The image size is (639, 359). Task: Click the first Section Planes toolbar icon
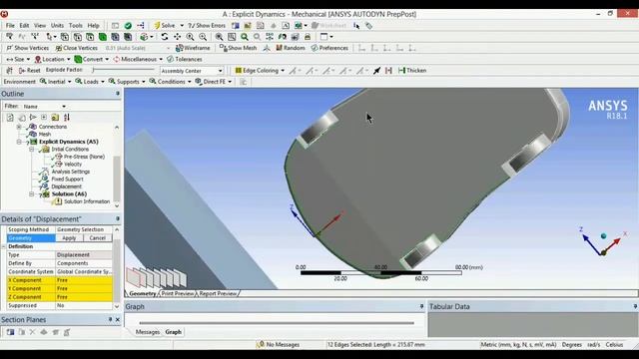[10, 332]
